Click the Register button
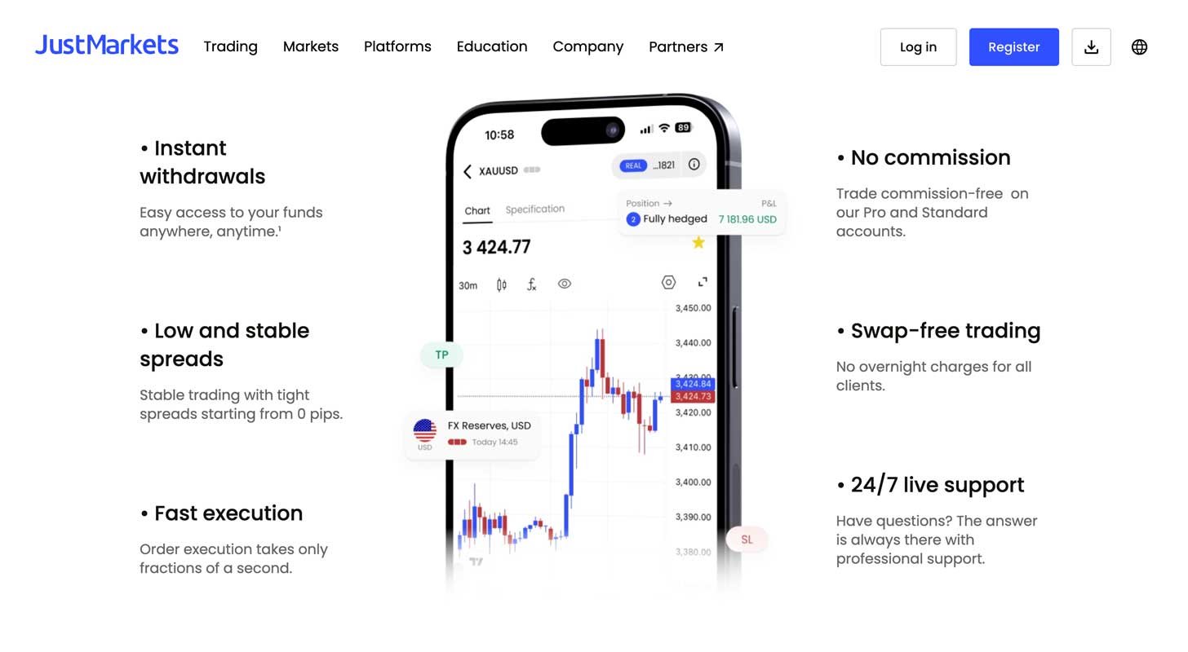This screenshot has width=1188, height=652. pos(1013,46)
